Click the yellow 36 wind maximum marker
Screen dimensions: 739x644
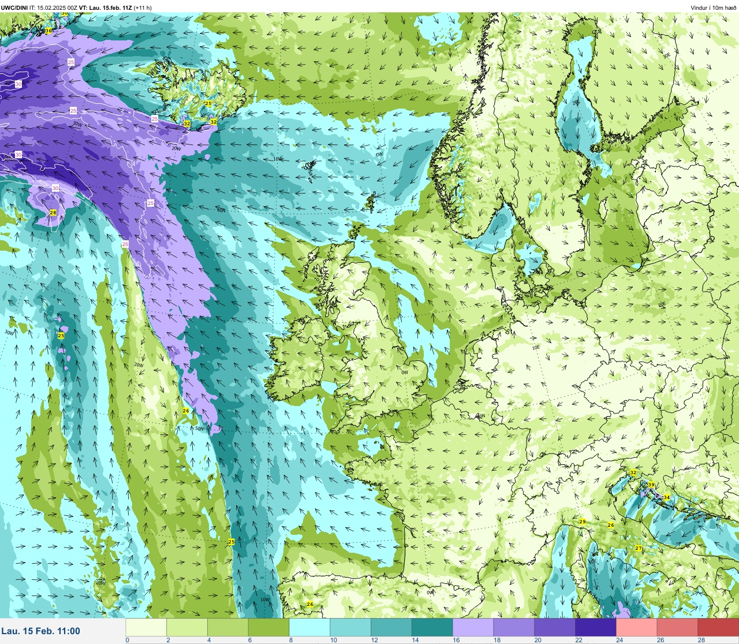48,31
